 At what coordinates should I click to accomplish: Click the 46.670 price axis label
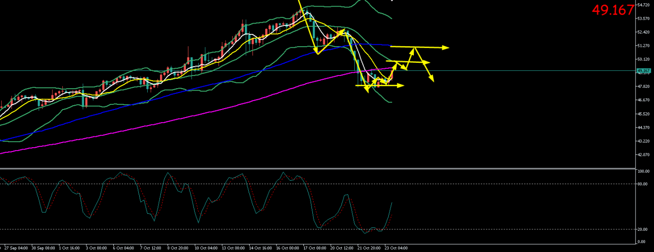pyautogui.click(x=644, y=100)
